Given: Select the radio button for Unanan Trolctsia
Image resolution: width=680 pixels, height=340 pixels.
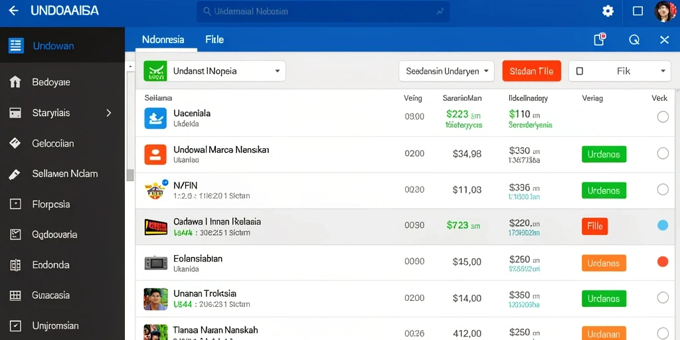Looking at the screenshot, I should coord(663,297).
